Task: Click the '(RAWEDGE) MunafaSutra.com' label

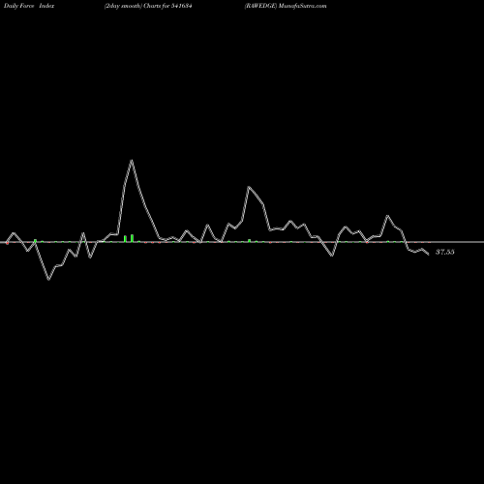Action: [x=286, y=6]
